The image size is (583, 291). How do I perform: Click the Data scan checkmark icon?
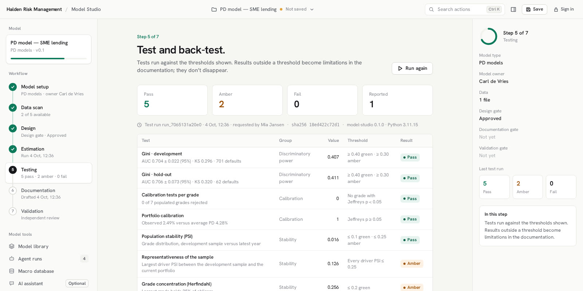13,108
